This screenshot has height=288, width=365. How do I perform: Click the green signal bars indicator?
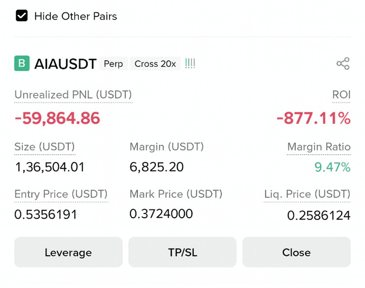pos(190,63)
